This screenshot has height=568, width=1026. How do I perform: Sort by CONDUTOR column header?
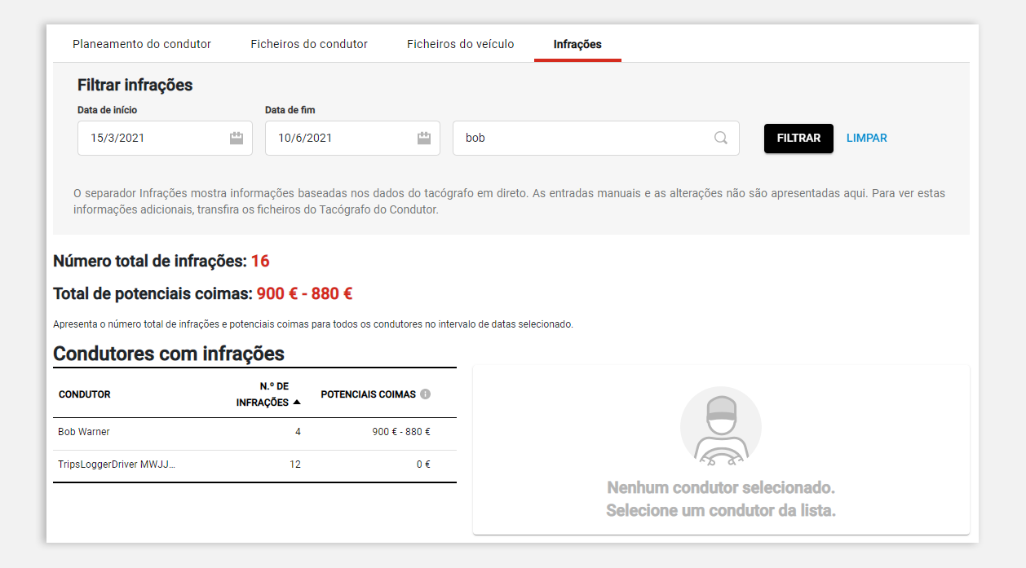(x=85, y=394)
